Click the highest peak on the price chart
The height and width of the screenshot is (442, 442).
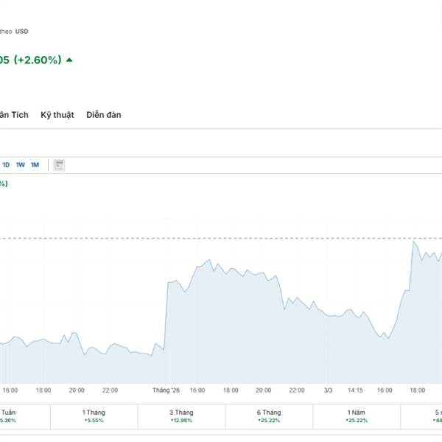click(x=415, y=242)
